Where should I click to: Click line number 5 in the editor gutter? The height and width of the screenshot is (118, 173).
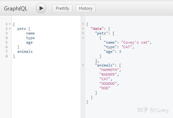tap(7, 42)
